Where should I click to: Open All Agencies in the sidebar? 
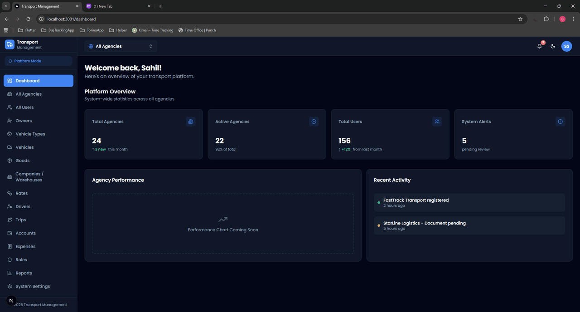(x=39, y=94)
